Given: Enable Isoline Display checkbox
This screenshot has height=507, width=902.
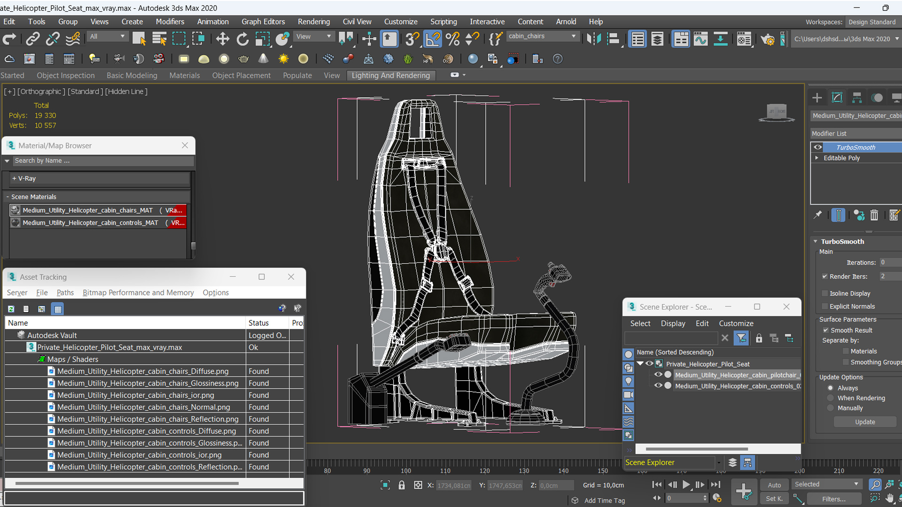Looking at the screenshot, I should point(824,293).
